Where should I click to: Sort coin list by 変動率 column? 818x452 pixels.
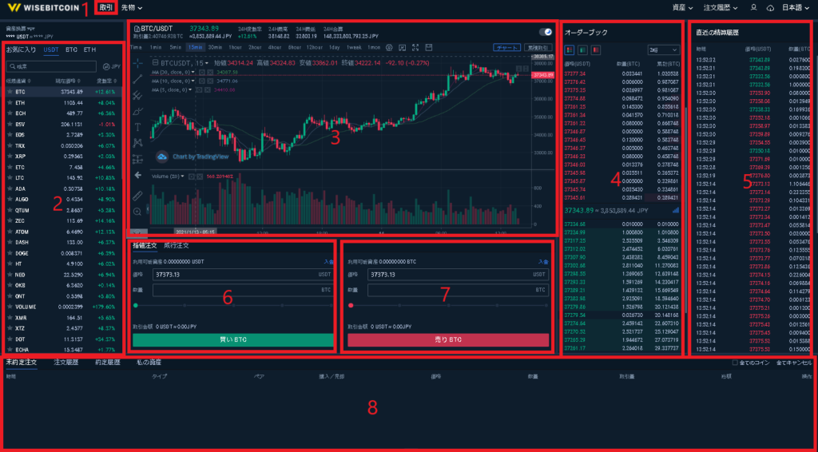(x=106, y=81)
